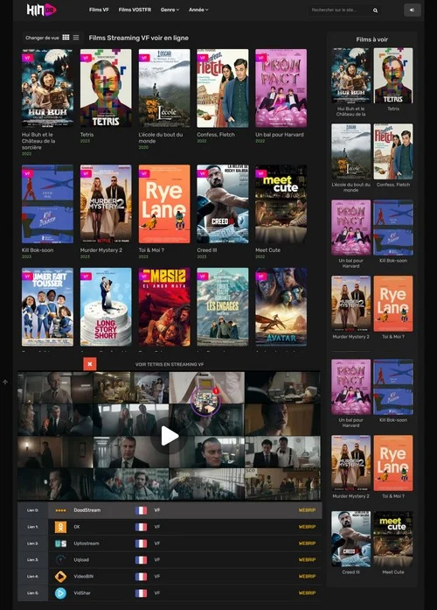Screen dimensions: 437x610
Task: Click 'Voir Tetris en streaming VF' heading
Action: (170, 365)
